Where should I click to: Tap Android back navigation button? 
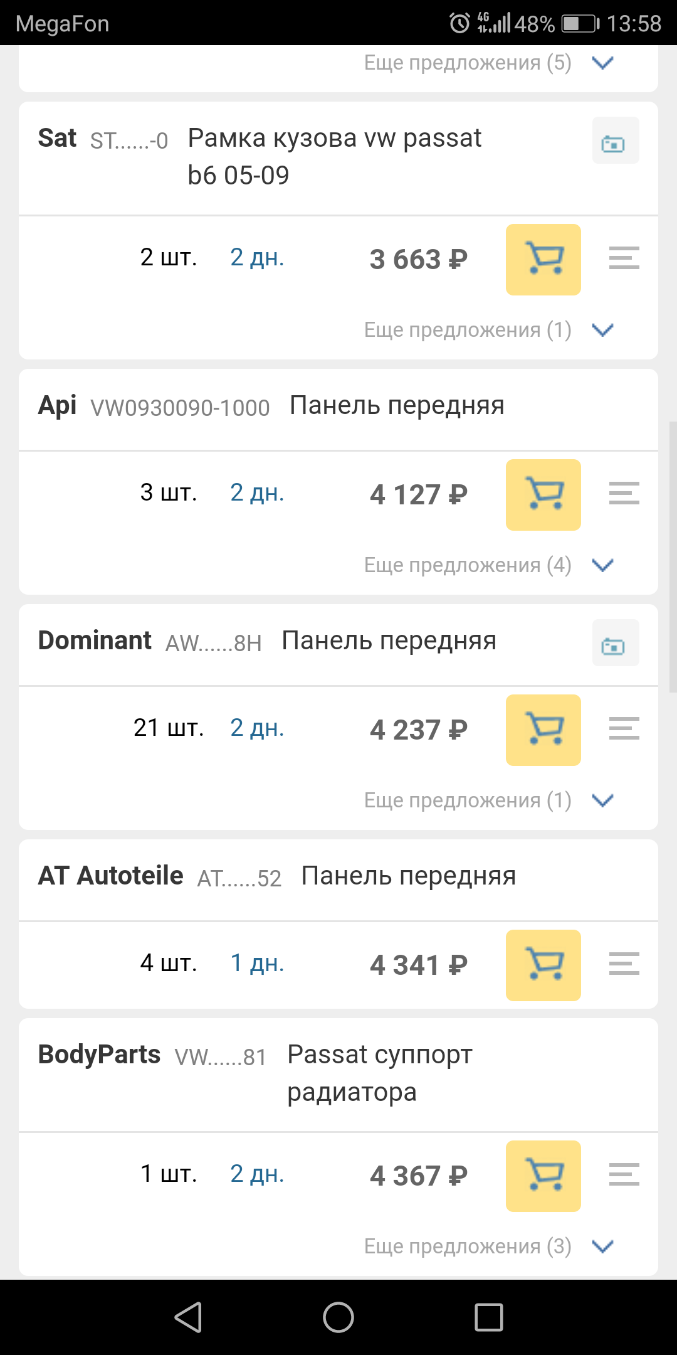tap(188, 1317)
